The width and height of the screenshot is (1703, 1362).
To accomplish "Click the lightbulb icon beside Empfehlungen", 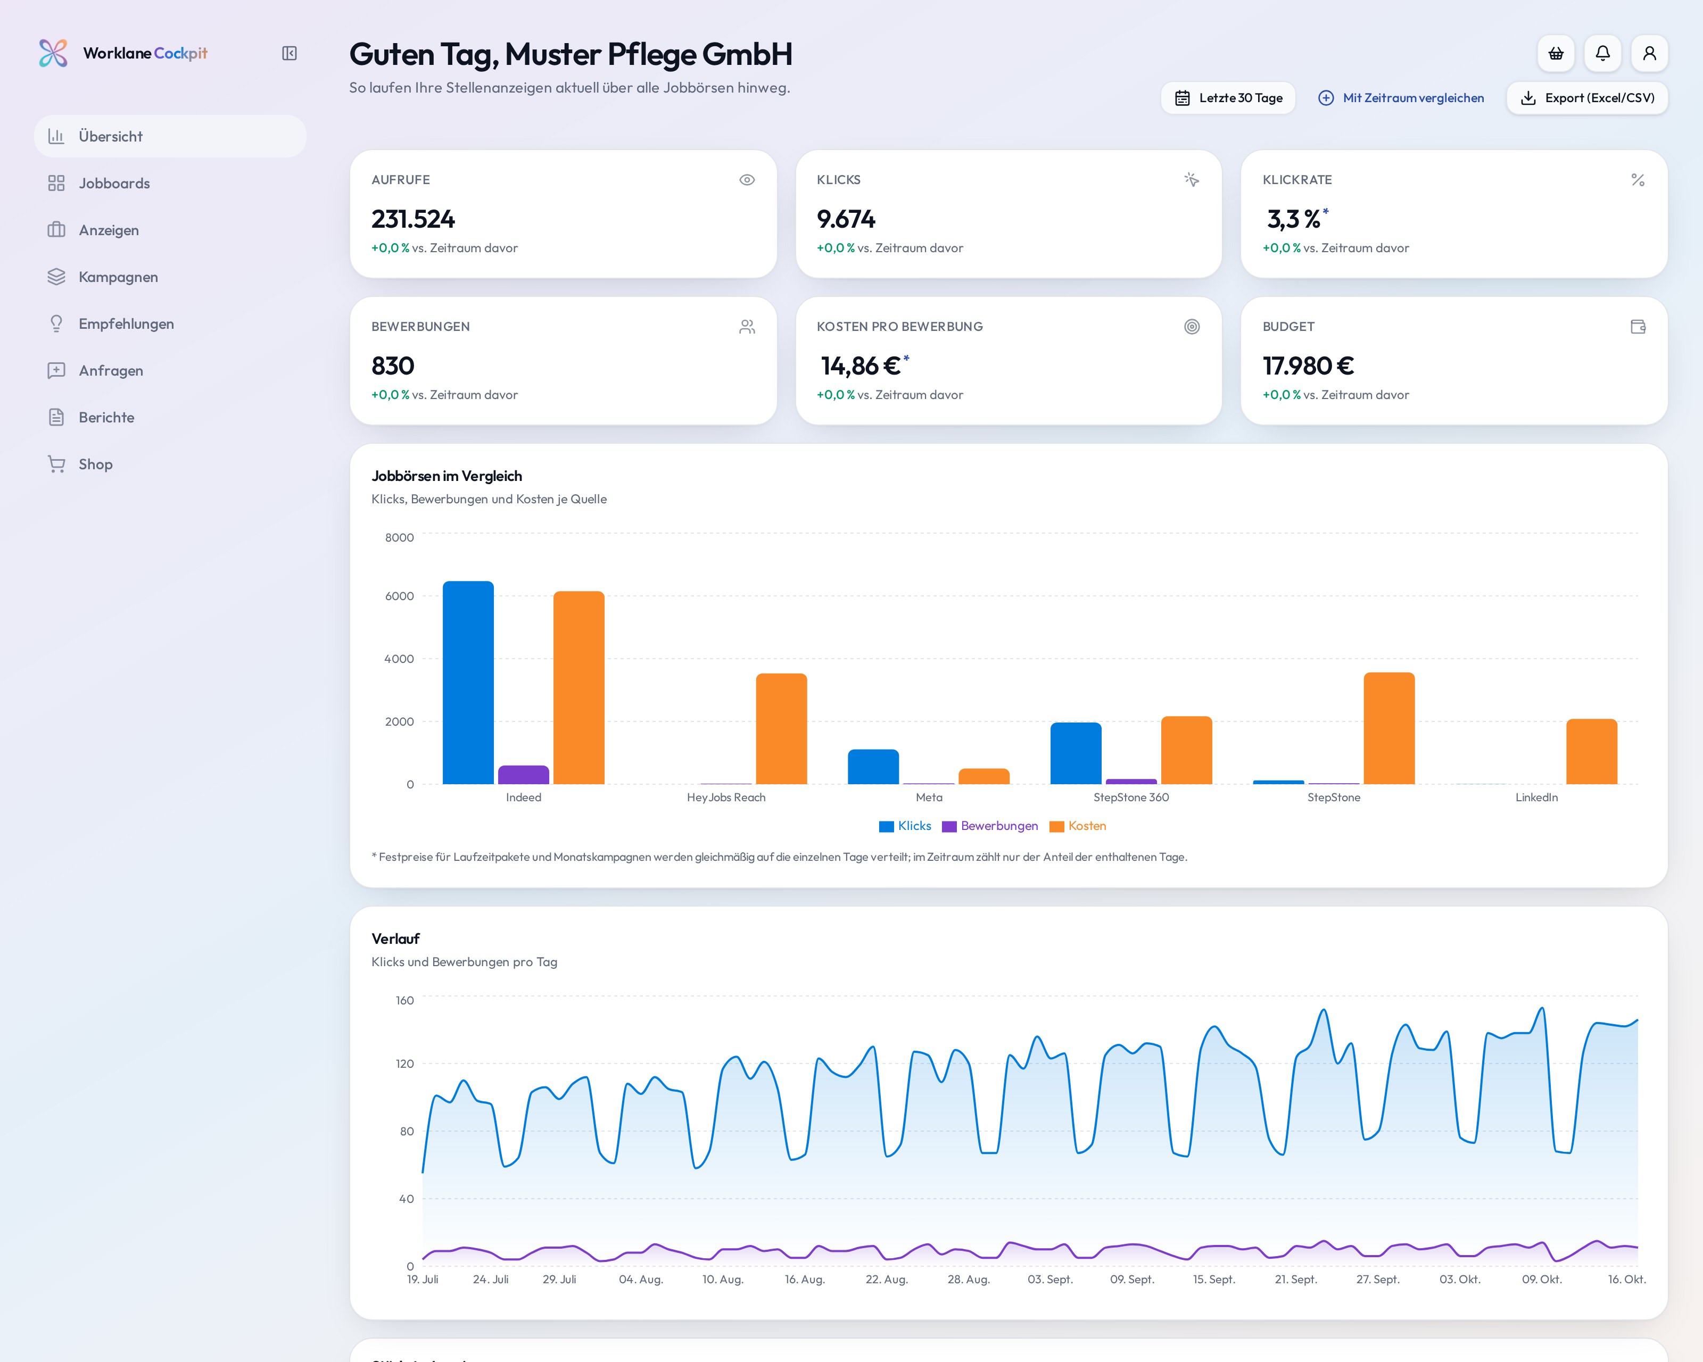I will [x=56, y=323].
